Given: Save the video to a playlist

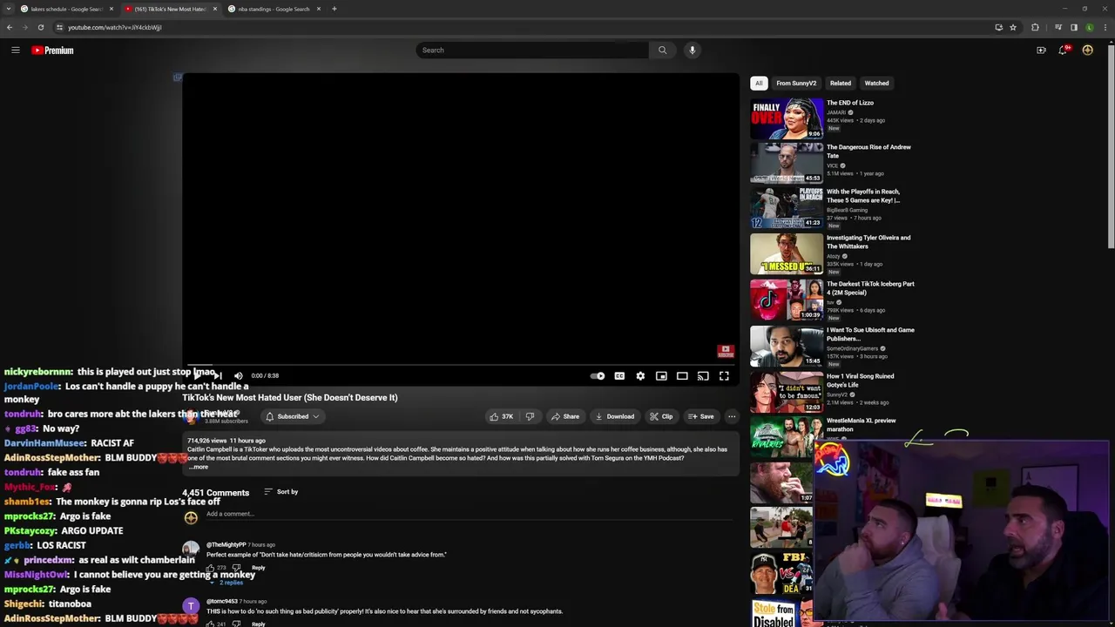Looking at the screenshot, I should [700, 417].
